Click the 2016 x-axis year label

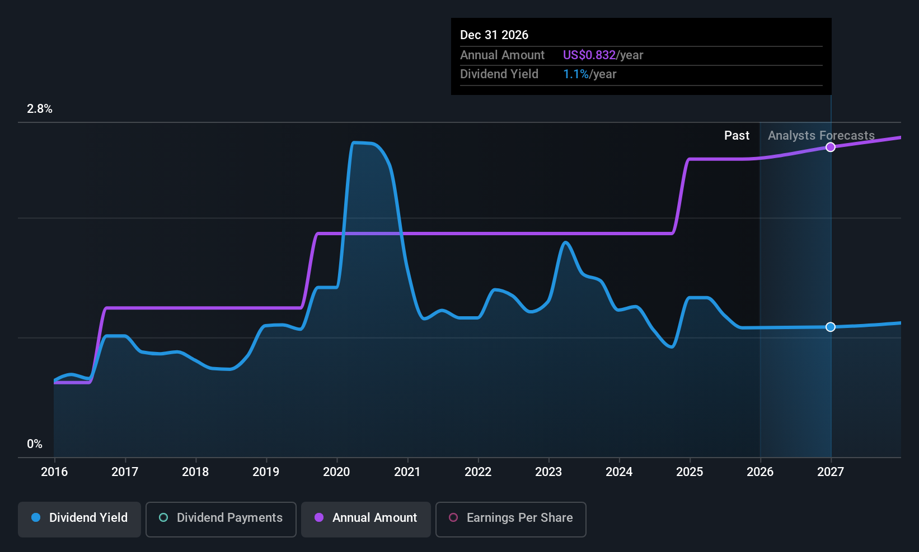(x=54, y=472)
